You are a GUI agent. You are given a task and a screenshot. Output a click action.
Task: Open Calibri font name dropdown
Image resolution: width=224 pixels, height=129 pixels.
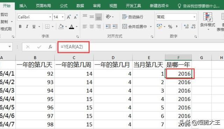point(50,17)
